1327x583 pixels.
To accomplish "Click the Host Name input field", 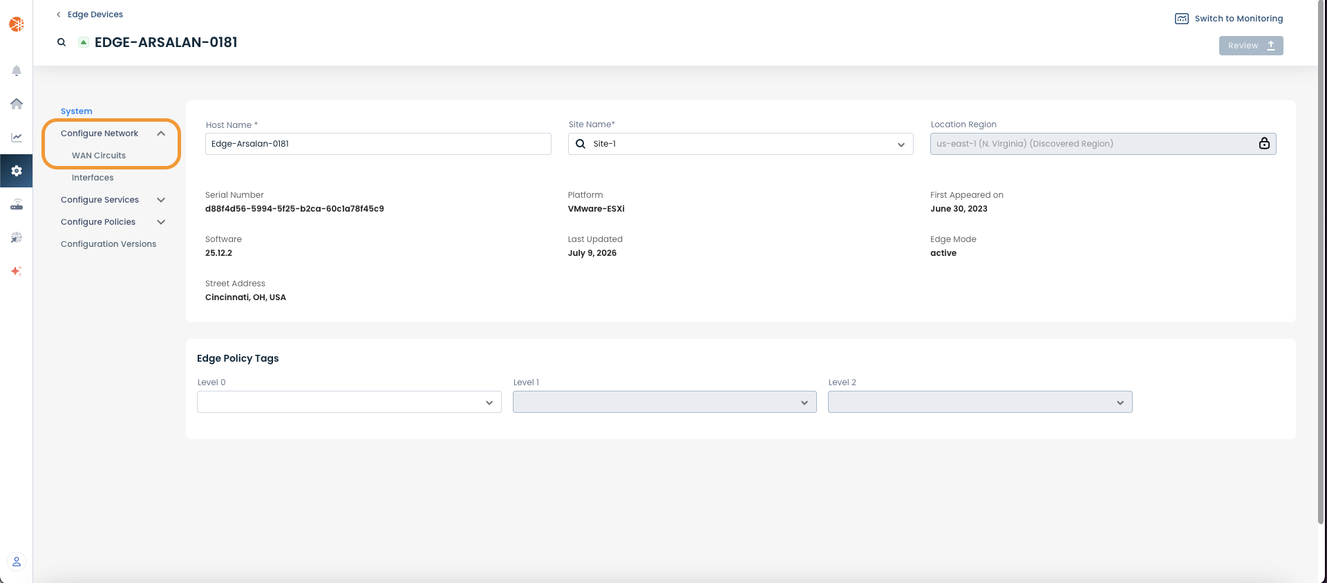I will coord(378,144).
